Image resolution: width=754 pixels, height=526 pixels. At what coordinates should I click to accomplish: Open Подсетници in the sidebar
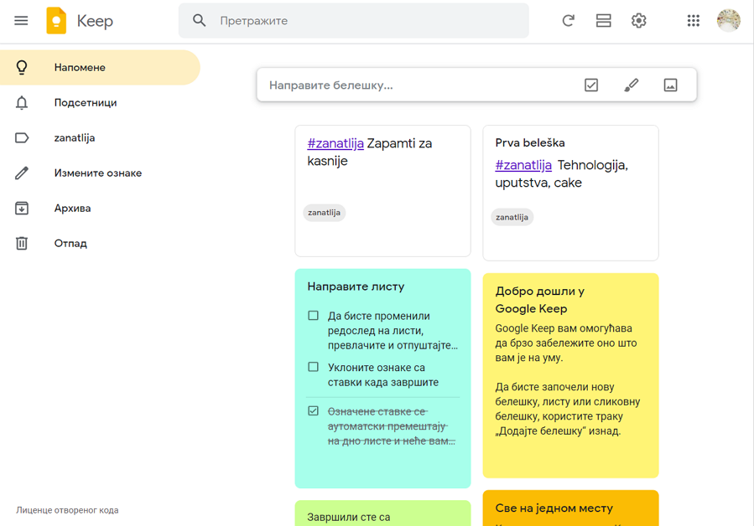[100, 103]
